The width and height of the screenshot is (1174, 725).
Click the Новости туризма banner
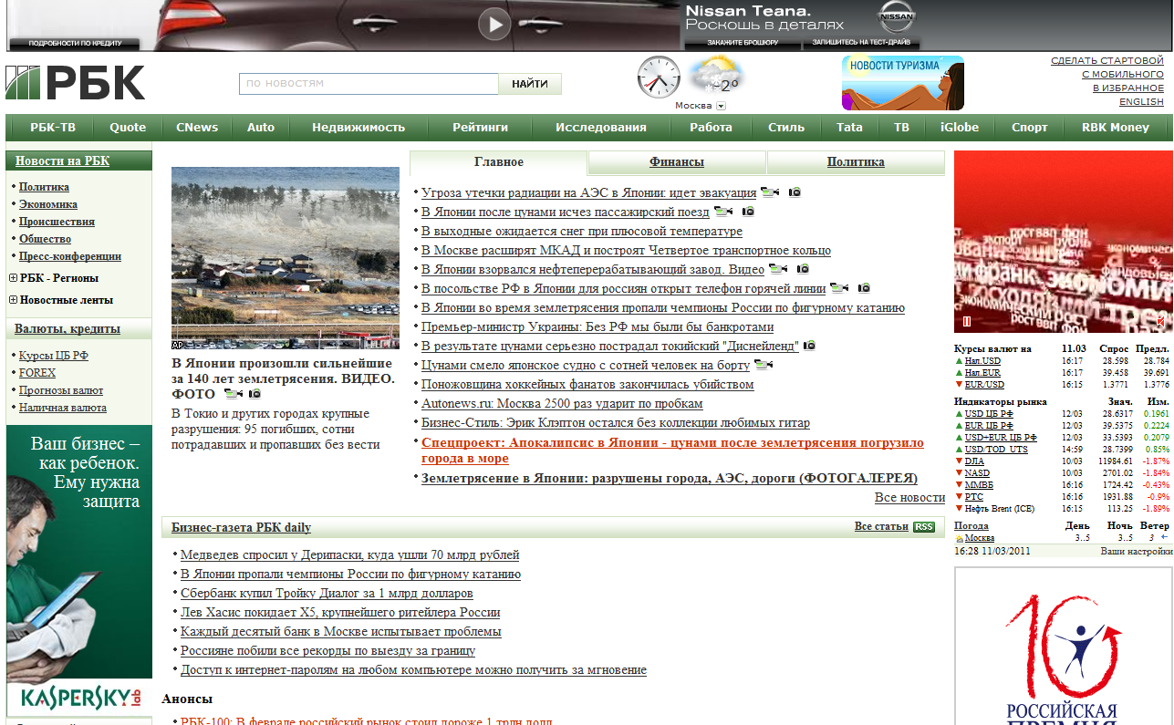coord(903,83)
